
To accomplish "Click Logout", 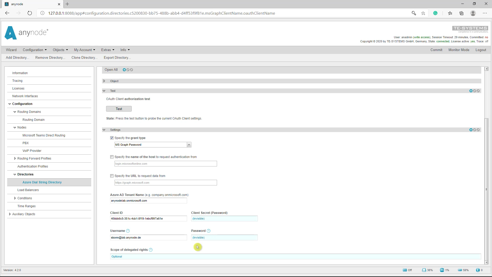I will pyautogui.click(x=481, y=50).
